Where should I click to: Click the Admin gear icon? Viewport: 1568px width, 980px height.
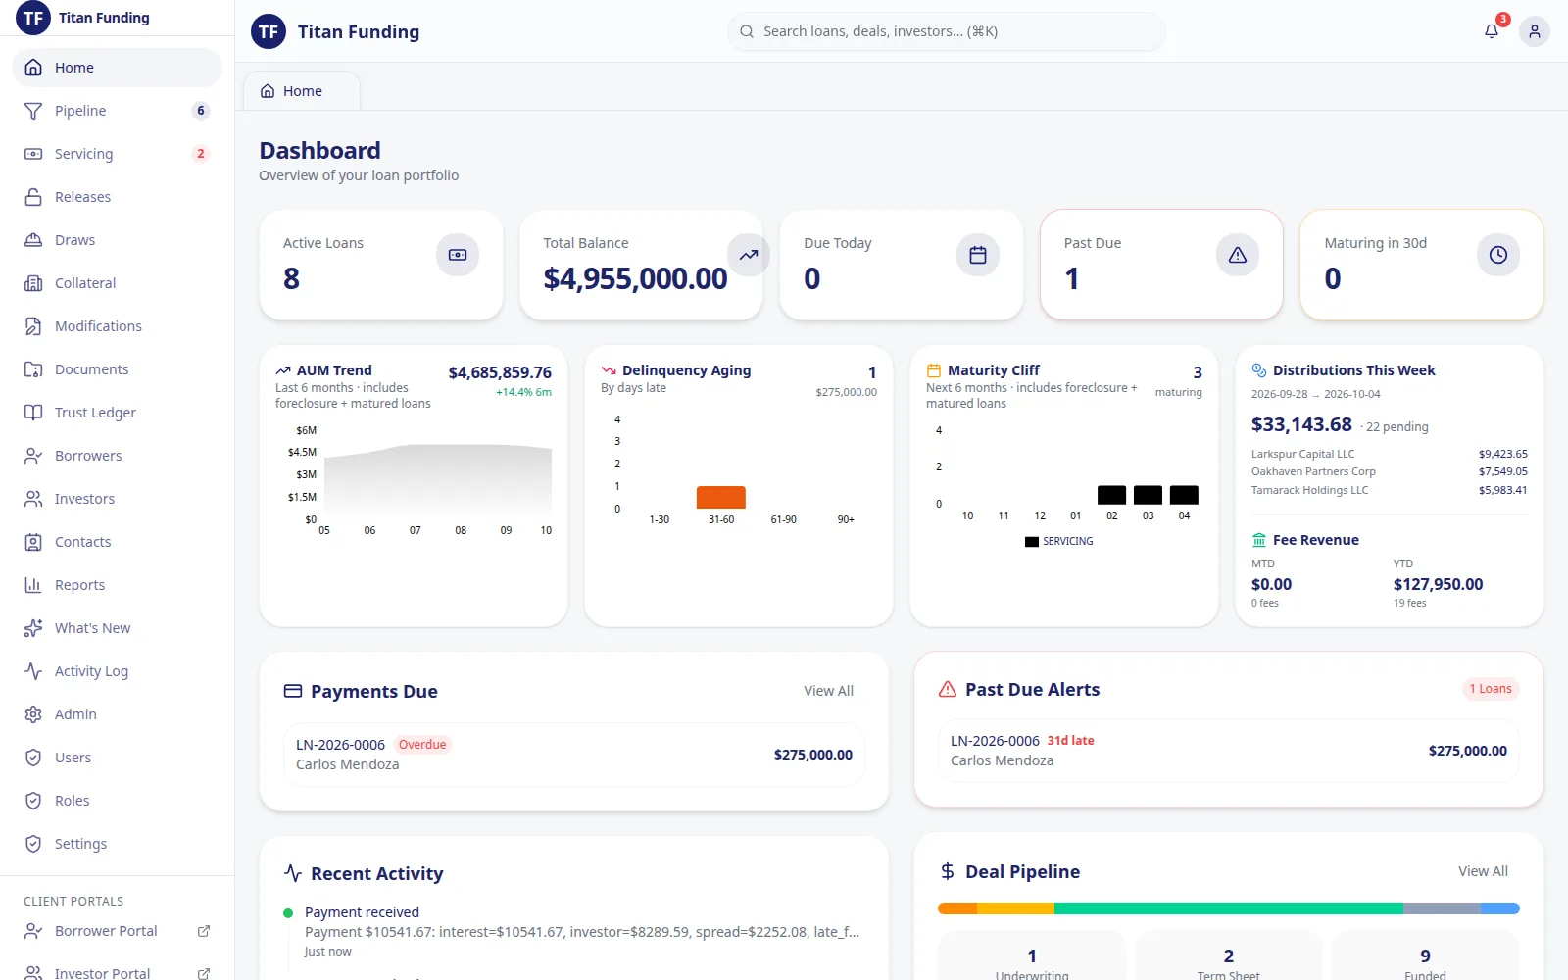point(33,714)
